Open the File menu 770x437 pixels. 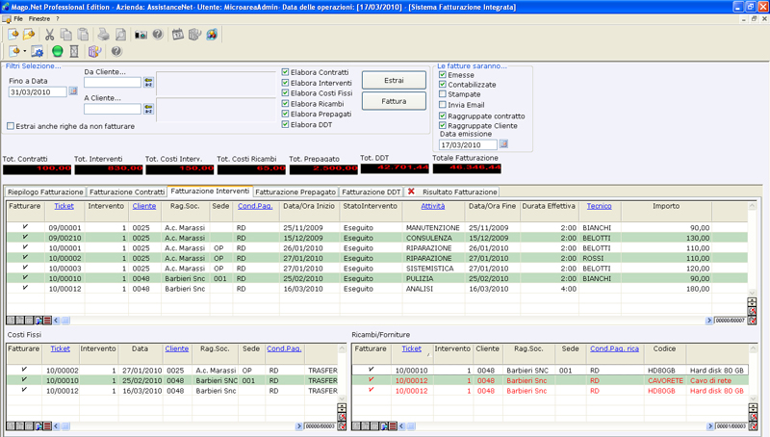pyautogui.click(x=18, y=18)
